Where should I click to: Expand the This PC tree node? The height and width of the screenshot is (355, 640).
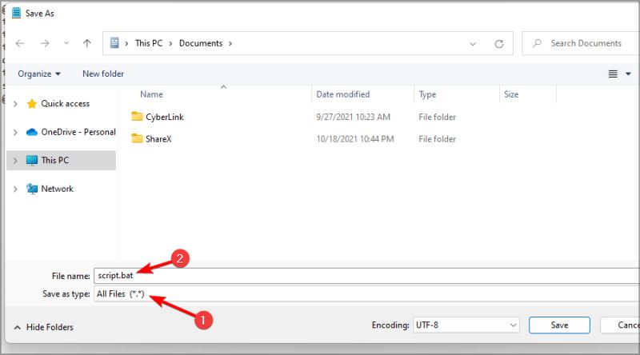pyautogui.click(x=15, y=161)
